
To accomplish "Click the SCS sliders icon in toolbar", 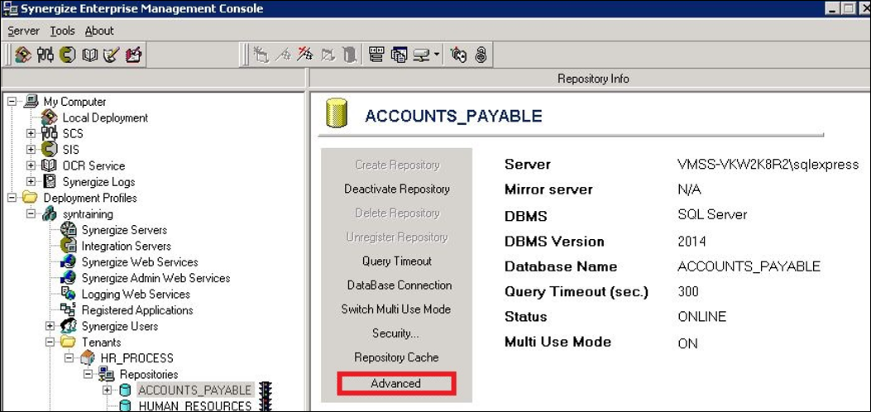I will pos(45,55).
